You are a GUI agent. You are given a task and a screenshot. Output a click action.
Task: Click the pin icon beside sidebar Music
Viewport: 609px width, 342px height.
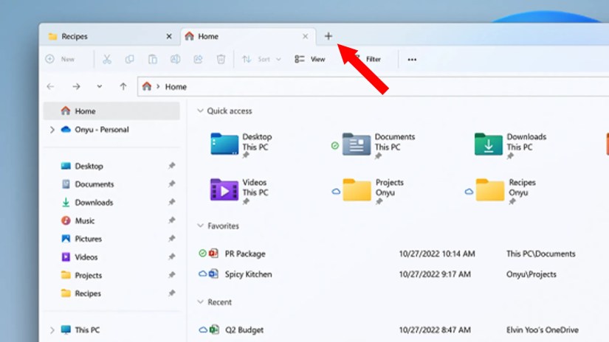point(171,220)
